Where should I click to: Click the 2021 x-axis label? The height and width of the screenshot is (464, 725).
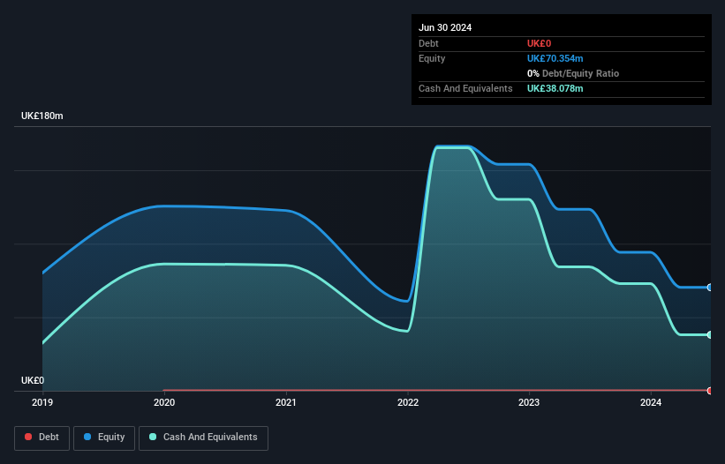point(286,402)
